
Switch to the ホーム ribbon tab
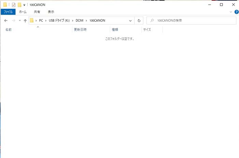[23, 12]
